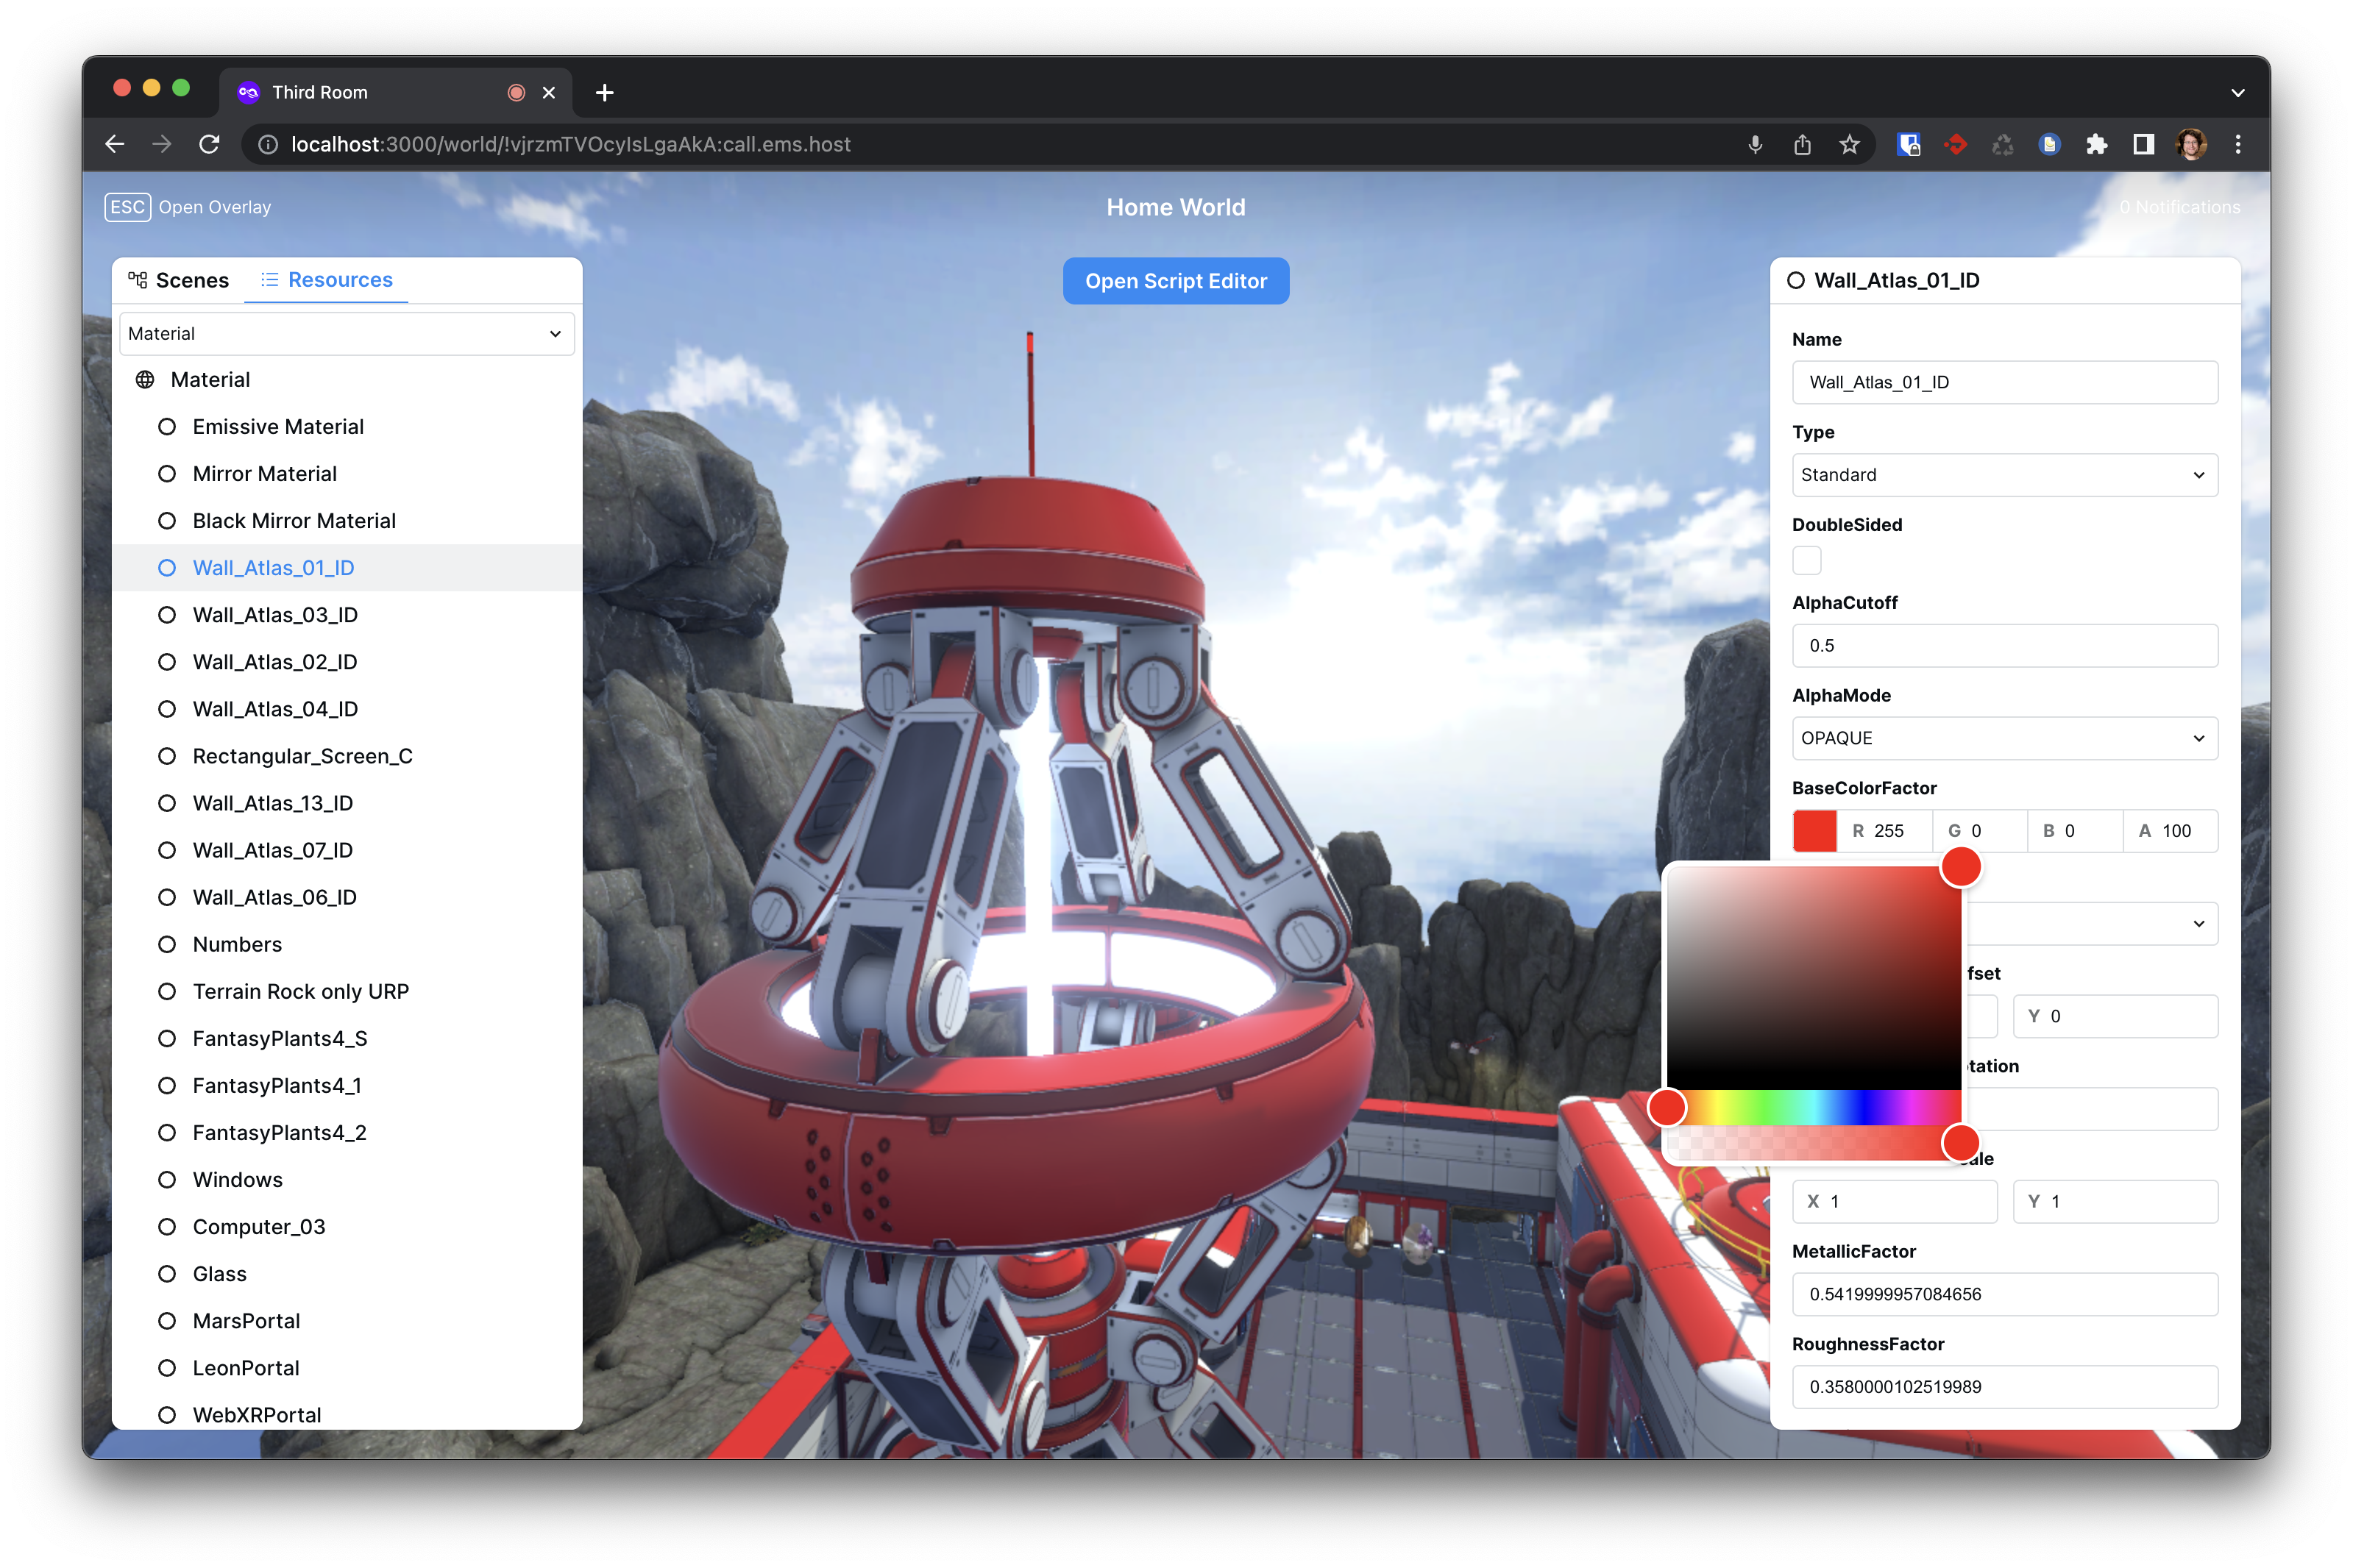2353x1568 pixels.
Task: Switch to the Resources tab
Action: coord(326,280)
